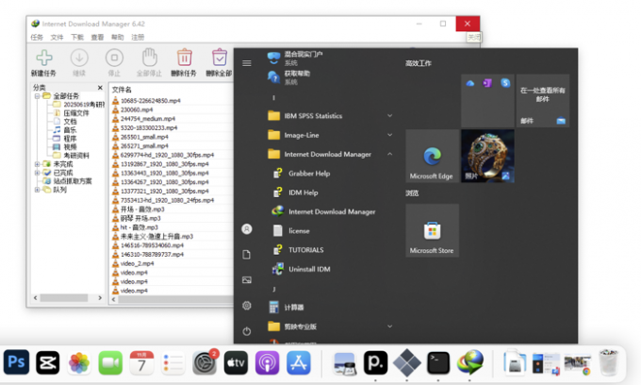The image size is (641, 385).
Task: Expand the 未完成 tree node
Action: tap(37, 164)
